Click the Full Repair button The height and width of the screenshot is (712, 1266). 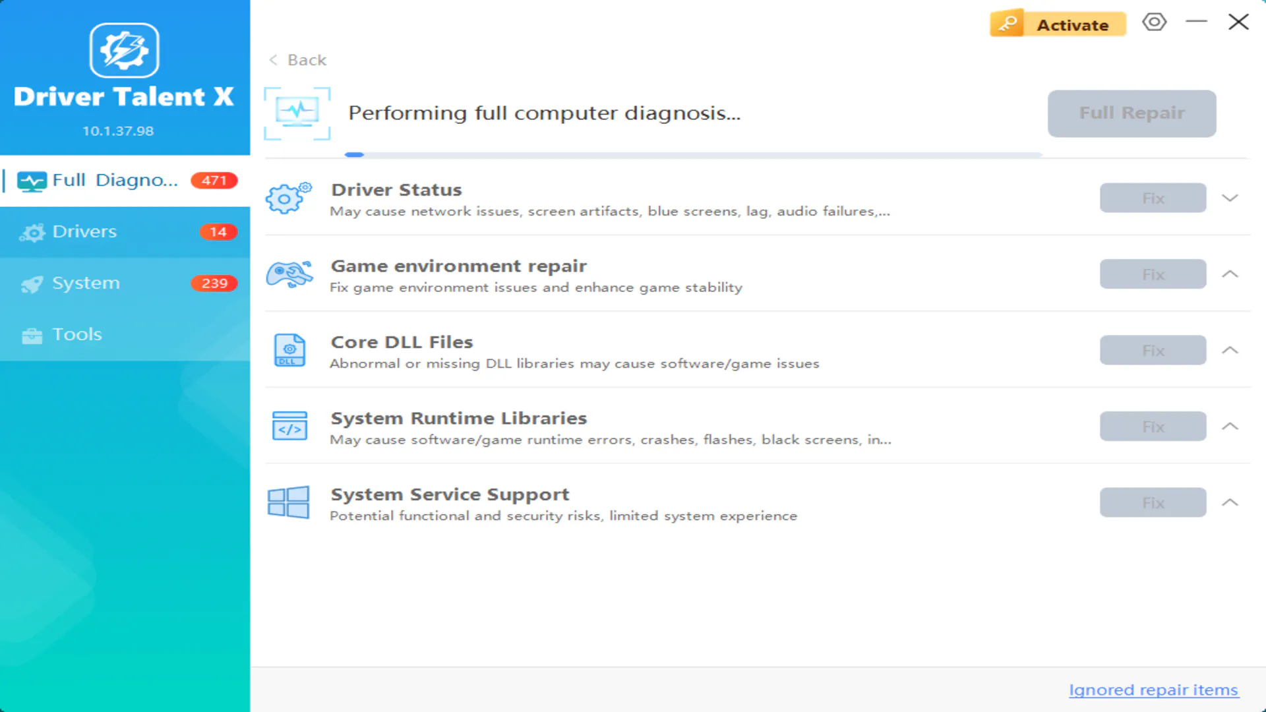tap(1131, 113)
